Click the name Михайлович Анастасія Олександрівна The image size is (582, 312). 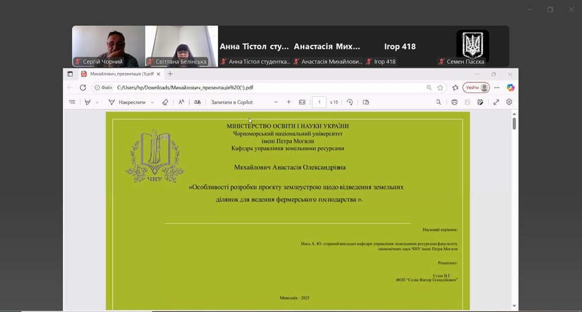(290, 168)
